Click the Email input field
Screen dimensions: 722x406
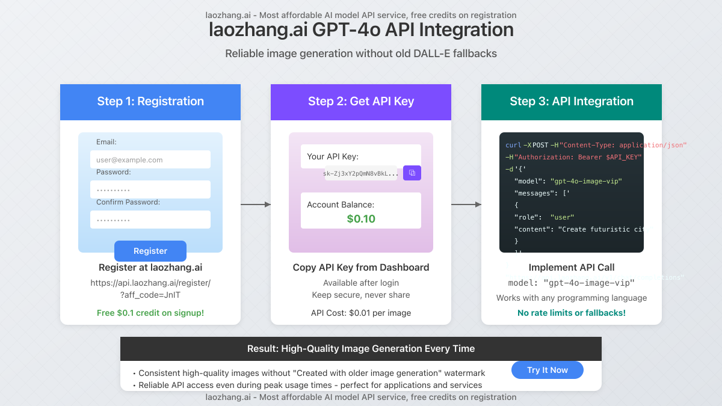[150, 159]
